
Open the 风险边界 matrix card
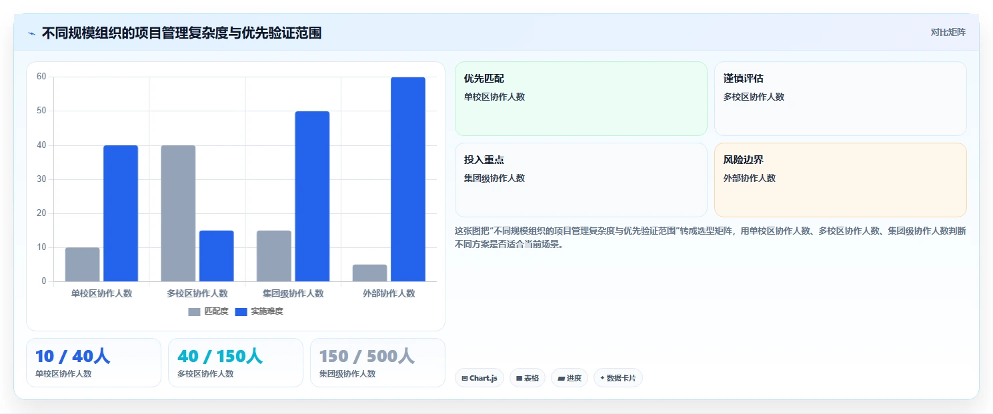pyautogui.click(x=840, y=180)
